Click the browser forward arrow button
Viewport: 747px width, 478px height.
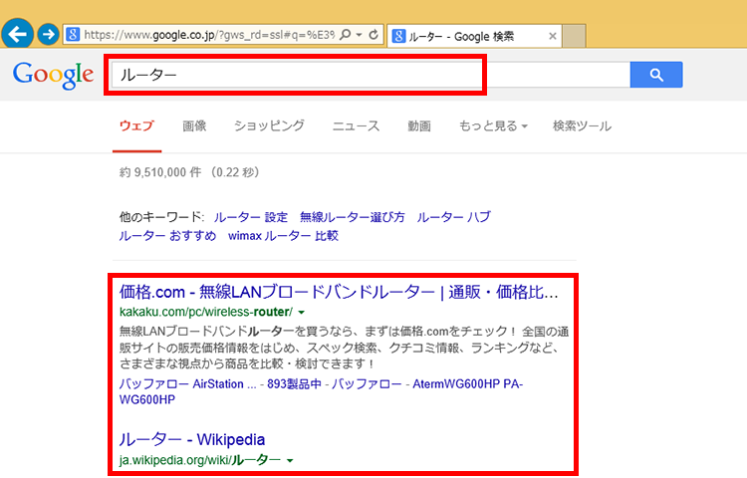pos(47,34)
